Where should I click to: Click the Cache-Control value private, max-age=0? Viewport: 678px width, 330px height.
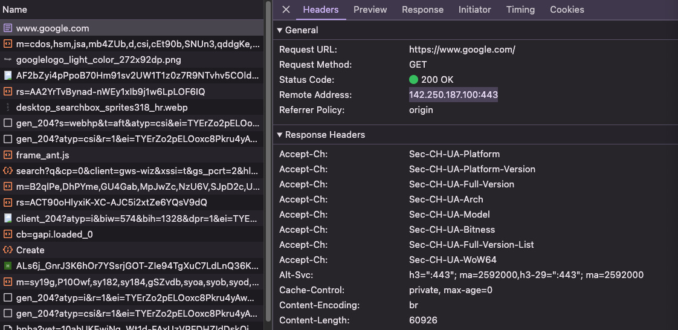[451, 290]
